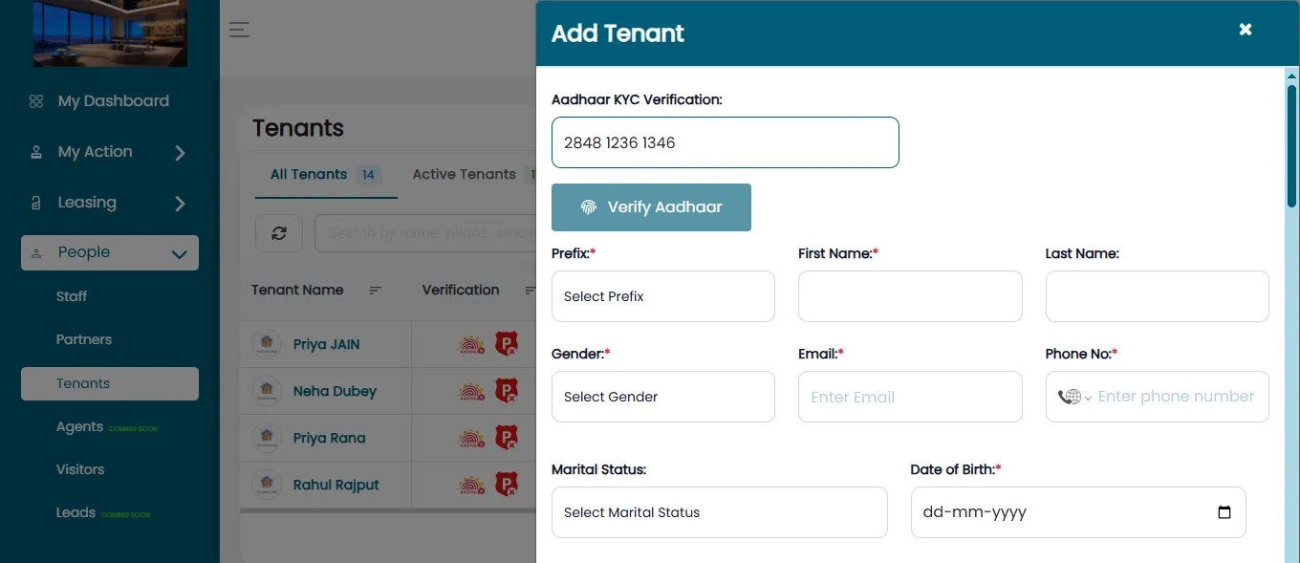Image resolution: width=1300 pixels, height=563 pixels.
Task: Click Neha Dubey's avatar icon
Action: click(267, 391)
